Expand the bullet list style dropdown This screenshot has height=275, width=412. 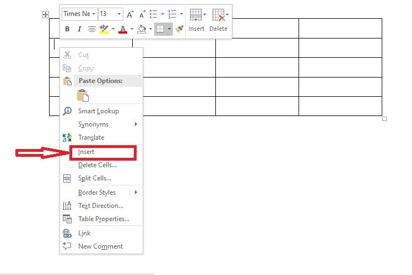[x=162, y=14]
